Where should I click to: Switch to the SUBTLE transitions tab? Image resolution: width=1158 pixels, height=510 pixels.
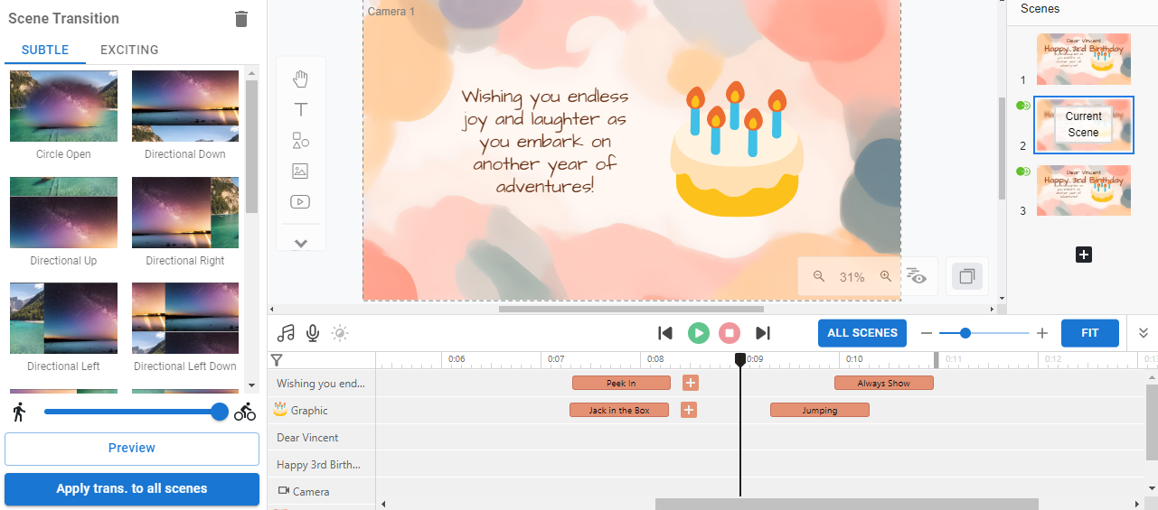tap(45, 51)
